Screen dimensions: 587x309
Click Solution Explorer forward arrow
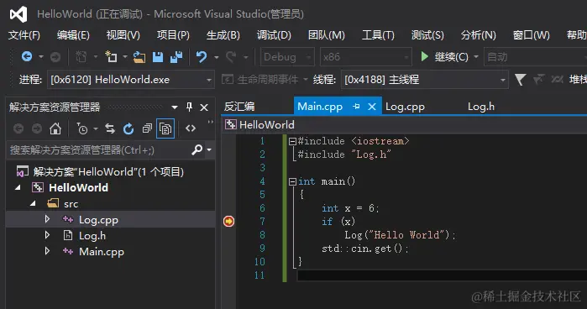37,128
